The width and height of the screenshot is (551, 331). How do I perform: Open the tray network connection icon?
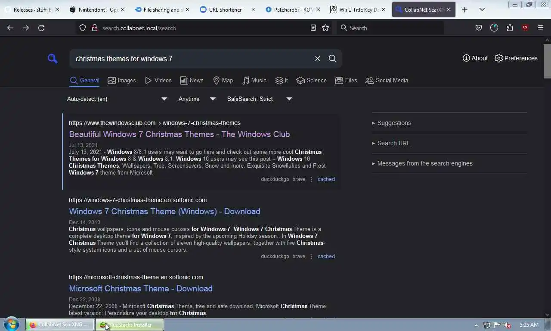pos(487,325)
